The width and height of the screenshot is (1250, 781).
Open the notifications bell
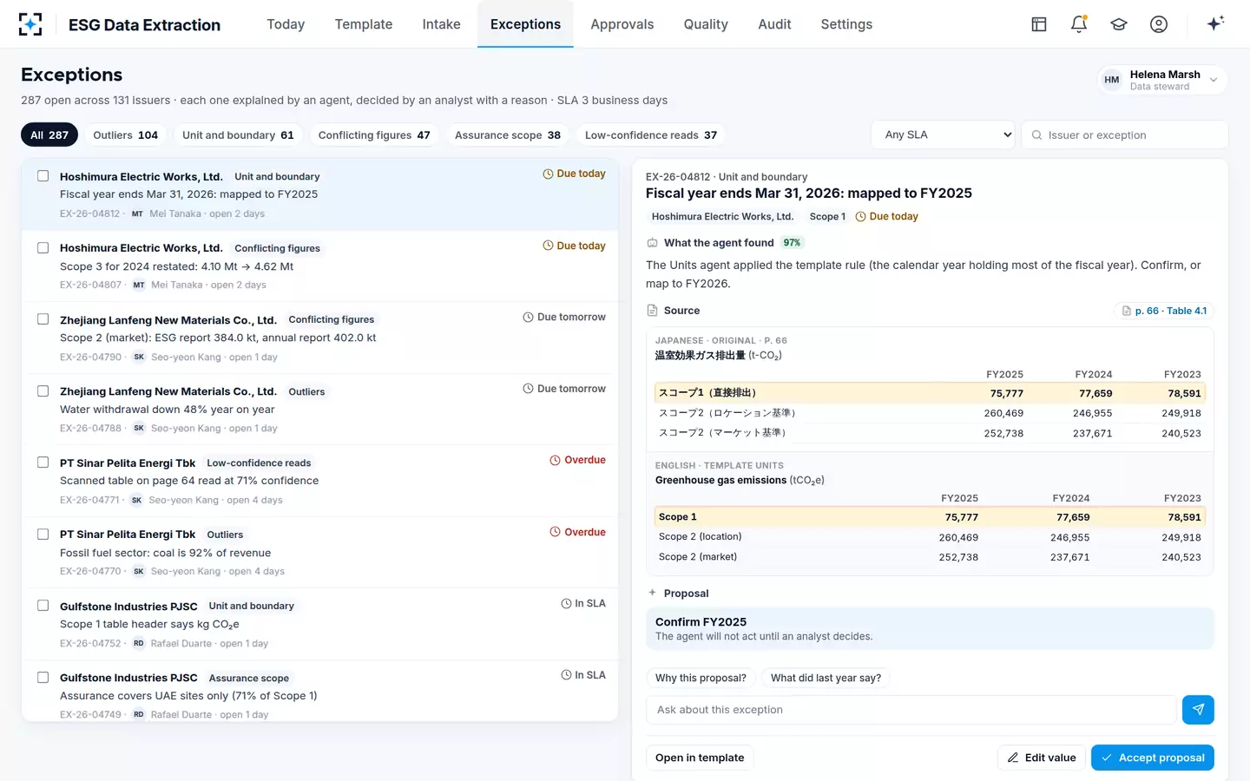[1079, 24]
